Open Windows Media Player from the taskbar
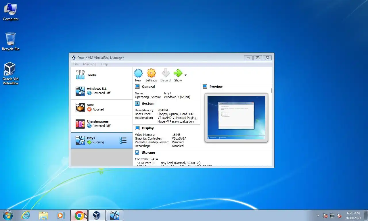Viewport: 368px width, 221px height. coord(61,215)
